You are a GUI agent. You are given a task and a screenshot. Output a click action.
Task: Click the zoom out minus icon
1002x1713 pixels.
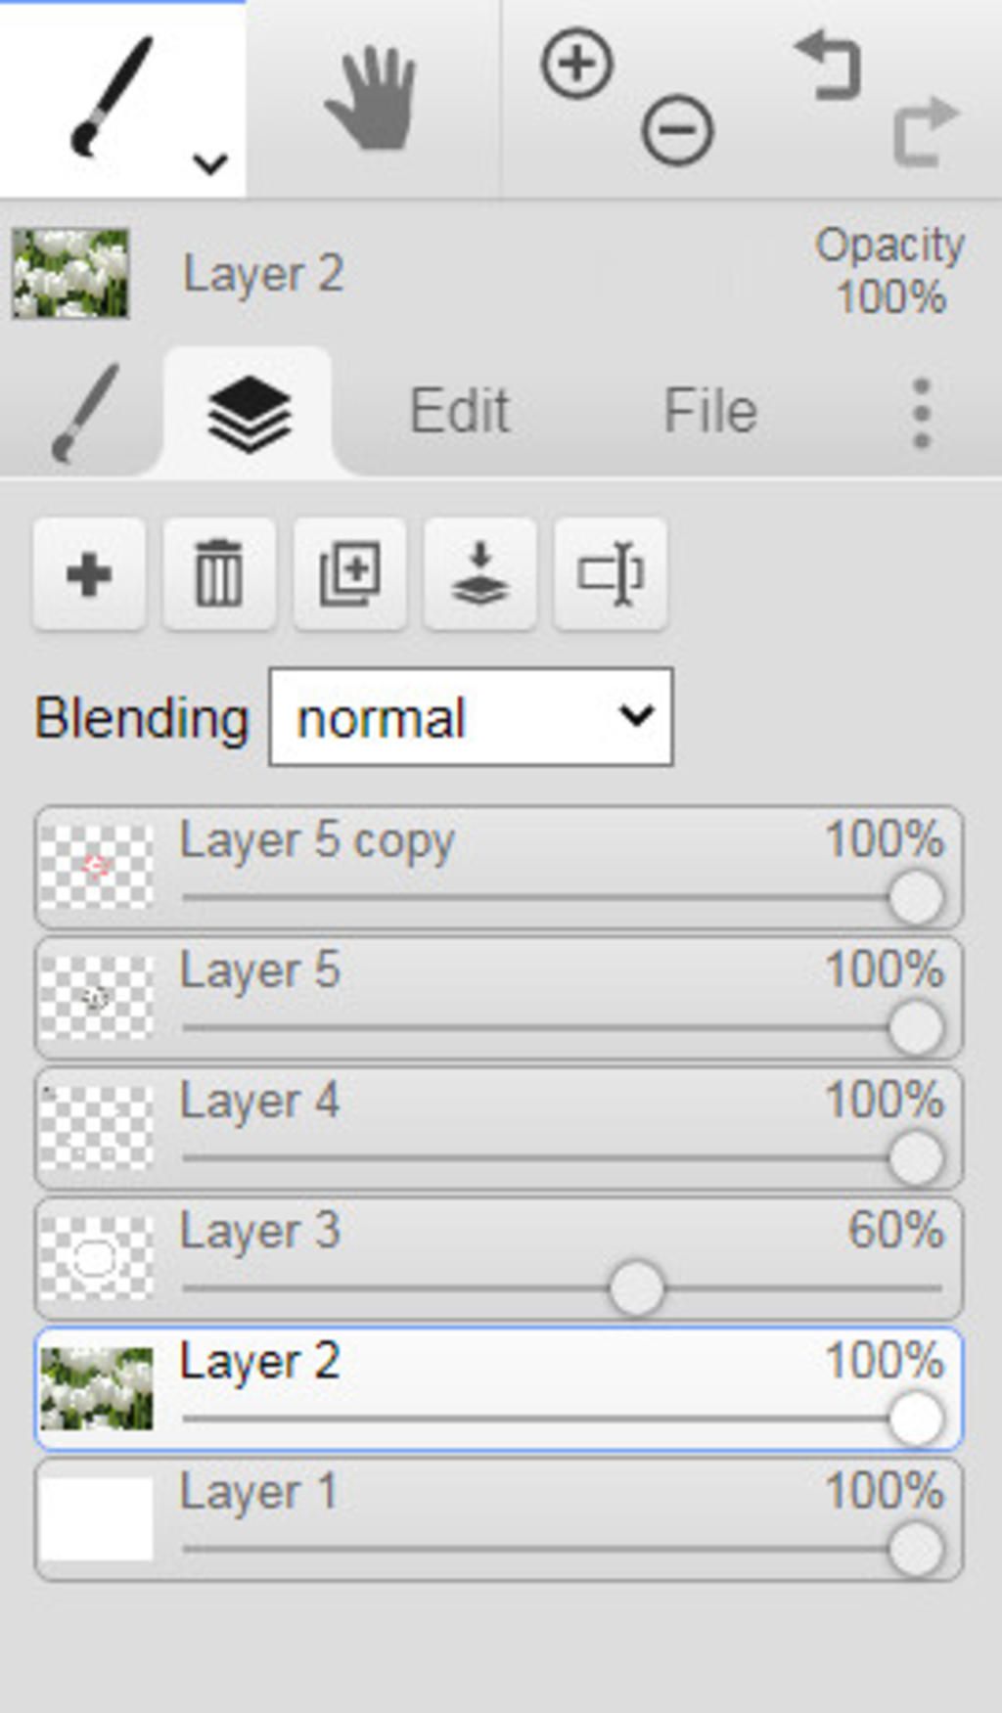pyautogui.click(x=677, y=129)
